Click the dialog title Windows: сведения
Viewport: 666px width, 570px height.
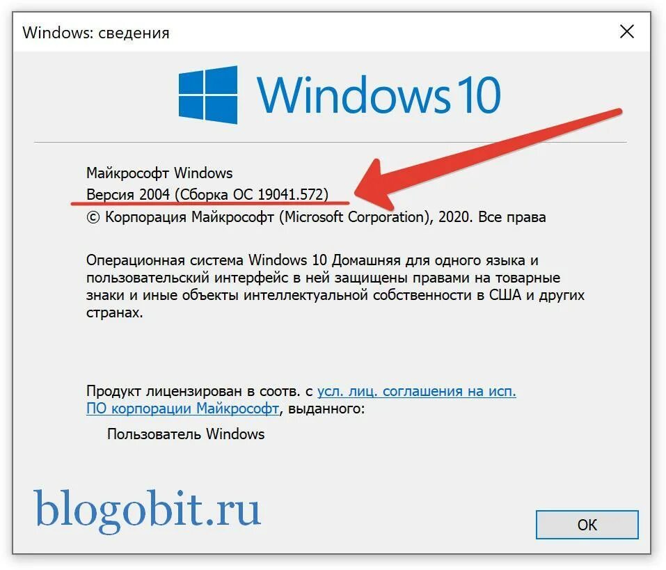pyautogui.click(x=96, y=33)
